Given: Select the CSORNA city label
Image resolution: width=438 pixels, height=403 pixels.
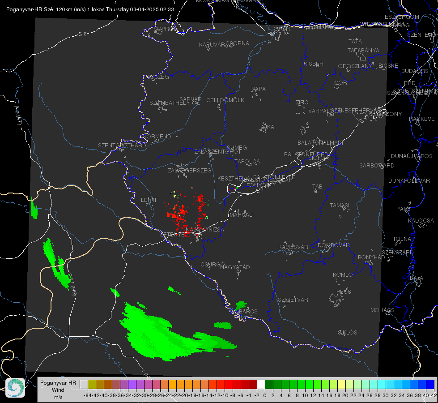Looking at the screenshot, I should [238, 43].
